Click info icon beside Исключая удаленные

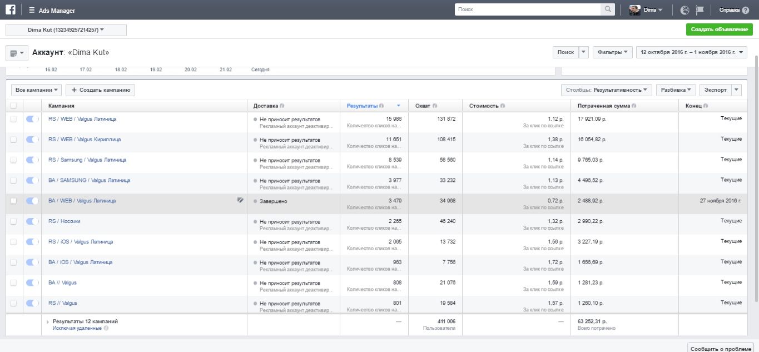[x=106, y=328]
